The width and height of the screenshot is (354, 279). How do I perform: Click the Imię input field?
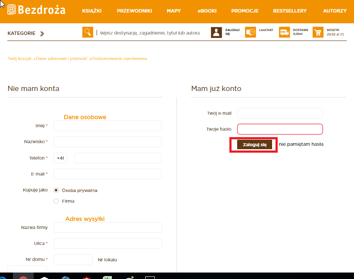108,126
